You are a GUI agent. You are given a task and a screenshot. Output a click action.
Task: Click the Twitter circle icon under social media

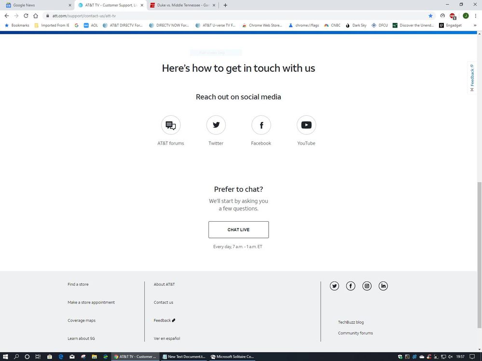(x=216, y=125)
